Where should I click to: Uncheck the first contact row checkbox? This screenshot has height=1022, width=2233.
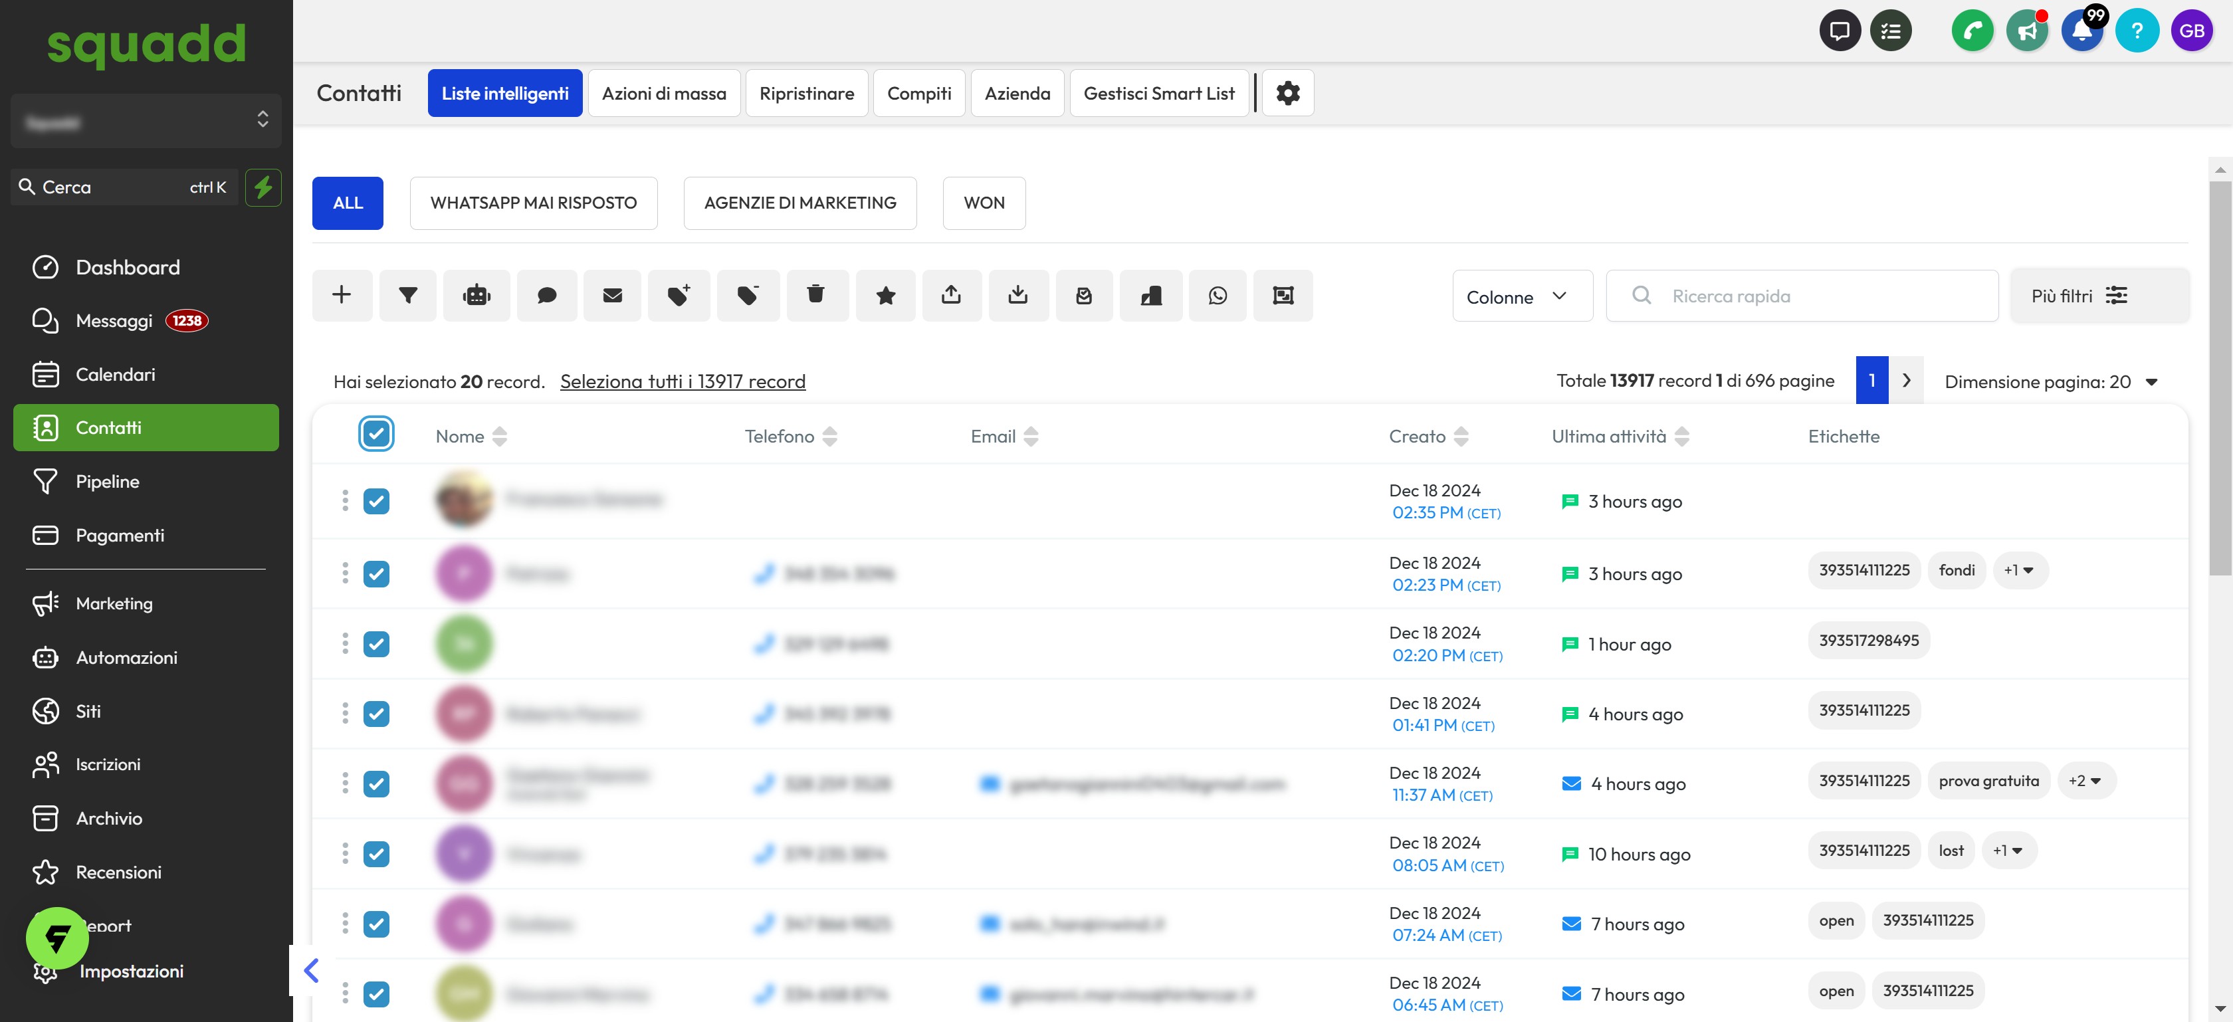376,501
